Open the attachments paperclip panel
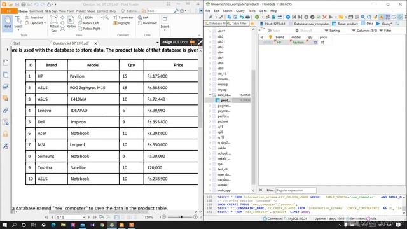The height and width of the screenshot is (229, 407). (6, 110)
